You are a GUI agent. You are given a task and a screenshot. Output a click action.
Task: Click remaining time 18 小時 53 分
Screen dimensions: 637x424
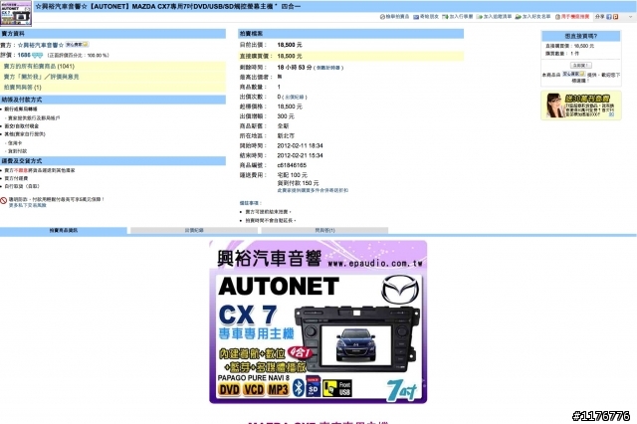[x=295, y=68]
